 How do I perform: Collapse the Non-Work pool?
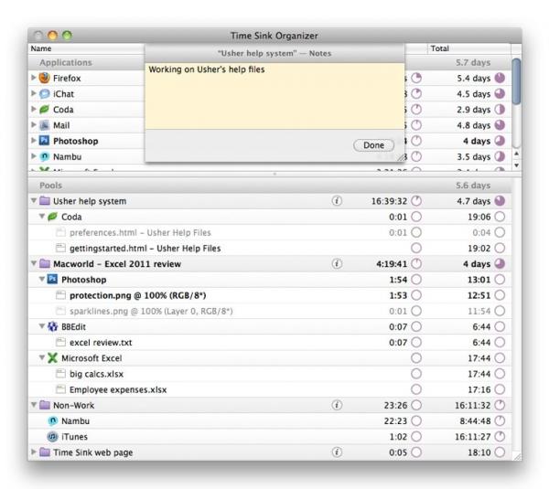[34, 405]
